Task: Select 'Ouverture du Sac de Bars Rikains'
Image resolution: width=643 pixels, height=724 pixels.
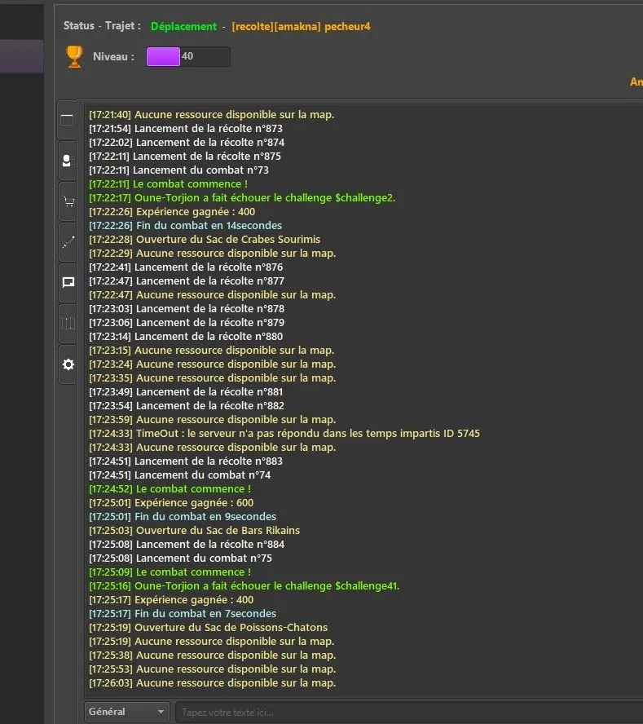Action: click(x=194, y=530)
